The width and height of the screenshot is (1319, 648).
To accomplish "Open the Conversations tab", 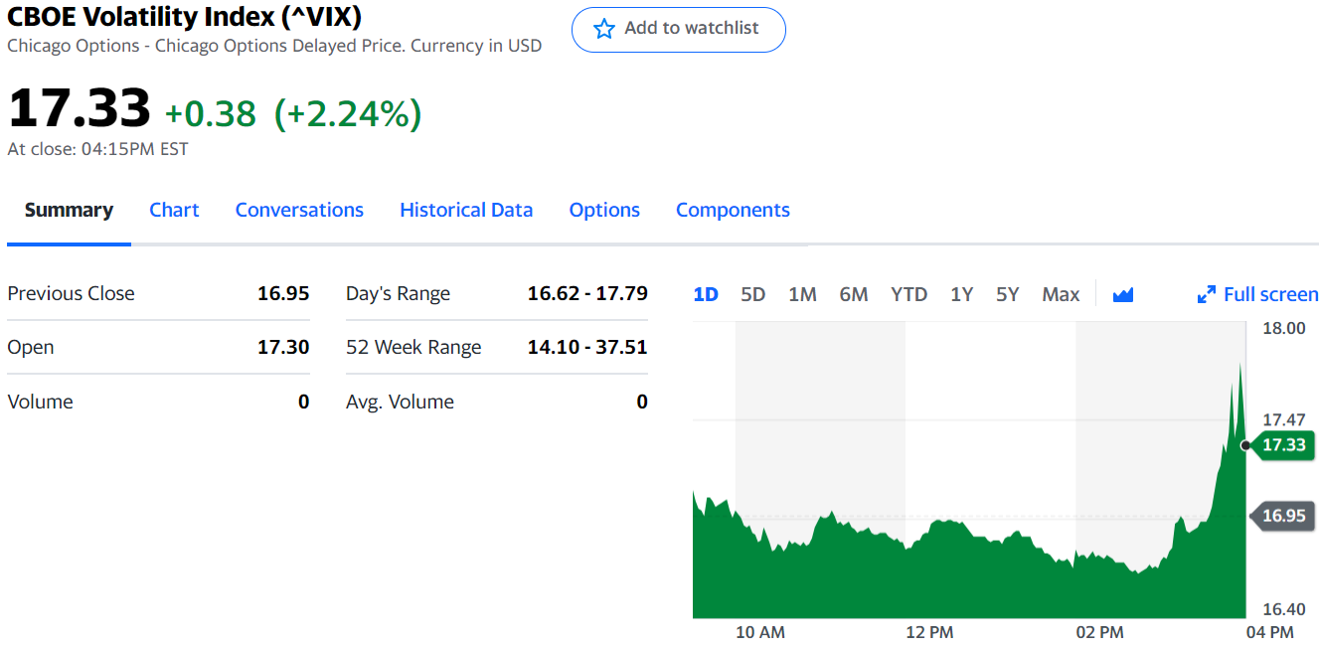I will coord(299,210).
